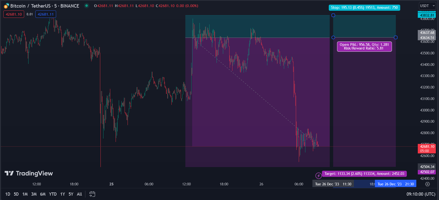439x200 pixels.
Task: Select the 1Y time range
Action: click(x=63, y=194)
